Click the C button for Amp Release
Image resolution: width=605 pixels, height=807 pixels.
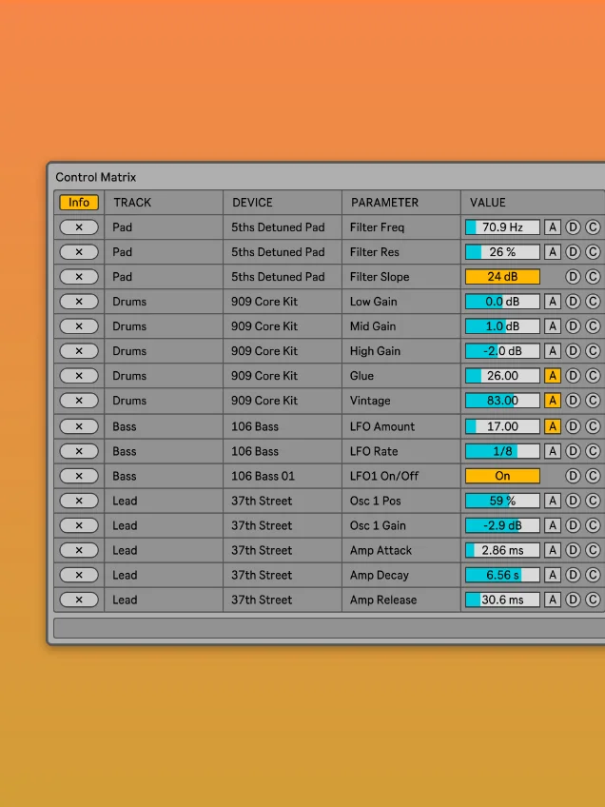pyautogui.click(x=593, y=600)
